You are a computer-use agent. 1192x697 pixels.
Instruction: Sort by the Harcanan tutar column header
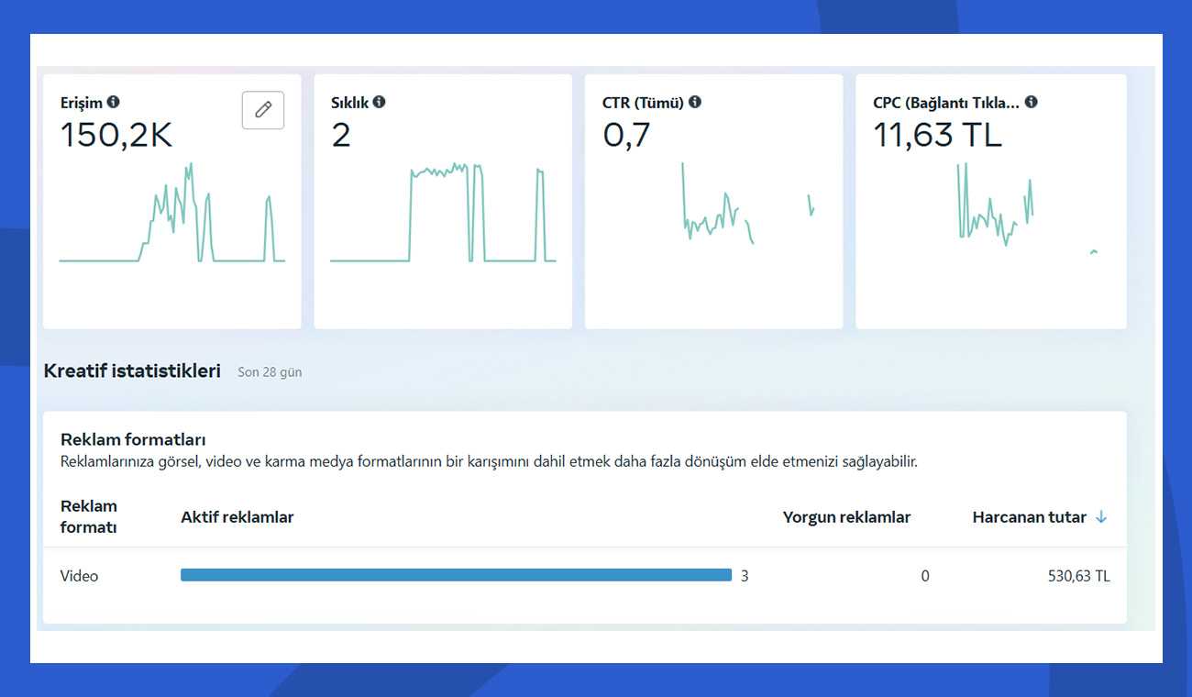[1029, 517]
